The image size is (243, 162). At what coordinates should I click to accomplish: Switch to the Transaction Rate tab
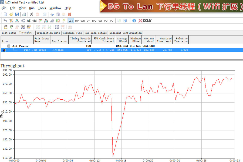[48, 33]
